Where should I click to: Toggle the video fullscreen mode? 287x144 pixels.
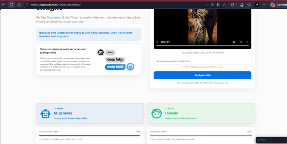(x=241, y=42)
